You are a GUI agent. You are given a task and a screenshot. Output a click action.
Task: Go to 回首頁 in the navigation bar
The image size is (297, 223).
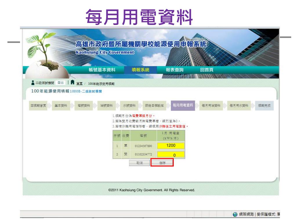[207, 70]
